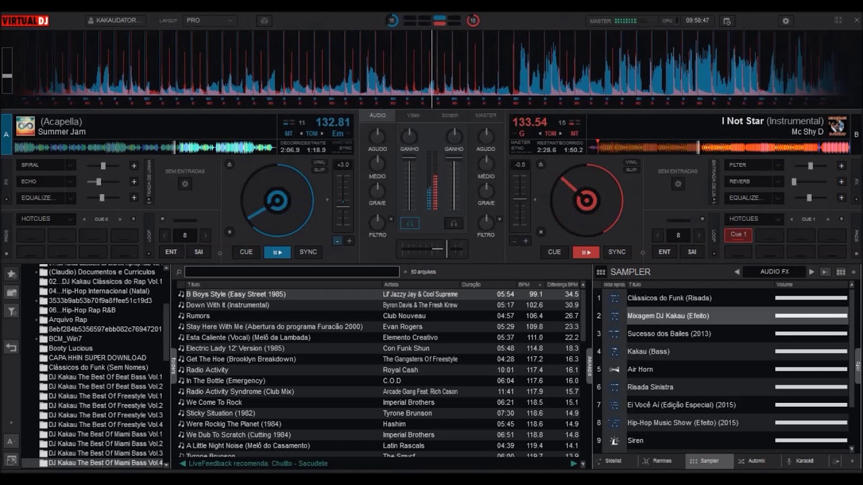Click the browser search input field
This screenshot has height=485, width=863.
pyautogui.click(x=292, y=272)
